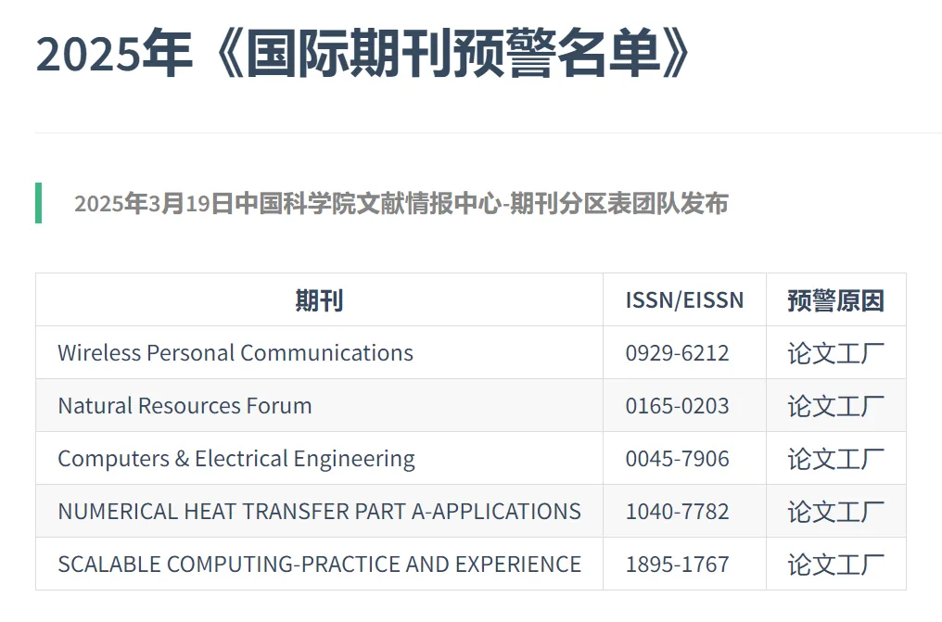Click ISSN 1040-7782 cell

[677, 512]
